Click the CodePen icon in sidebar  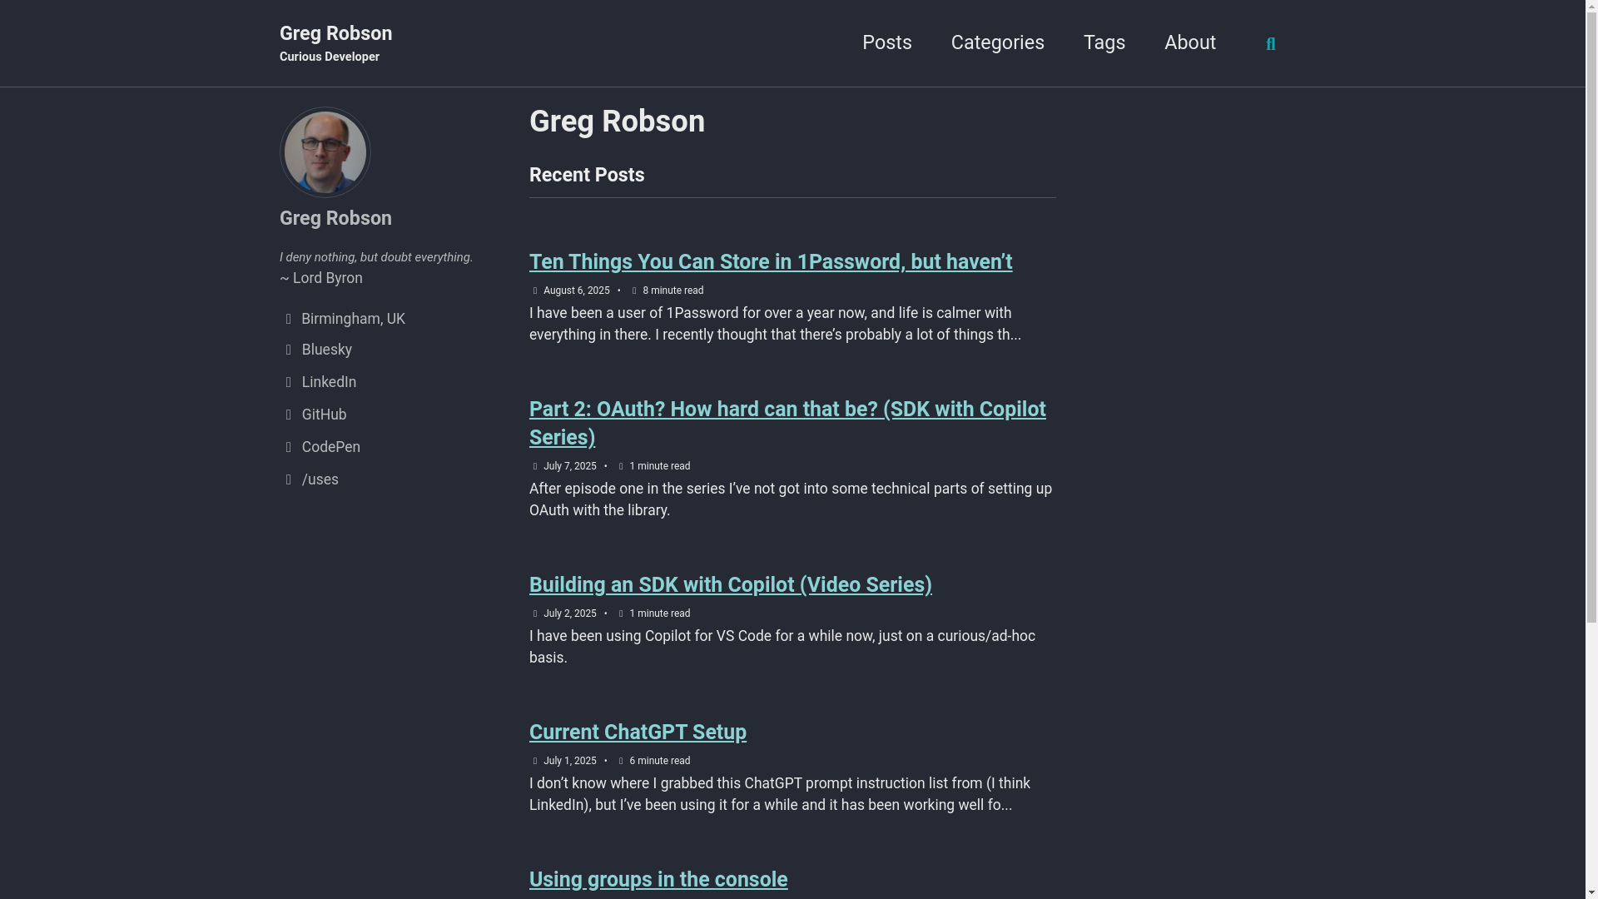tap(289, 447)
